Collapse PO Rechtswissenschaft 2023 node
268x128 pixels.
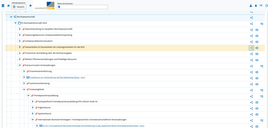point(16,23)
